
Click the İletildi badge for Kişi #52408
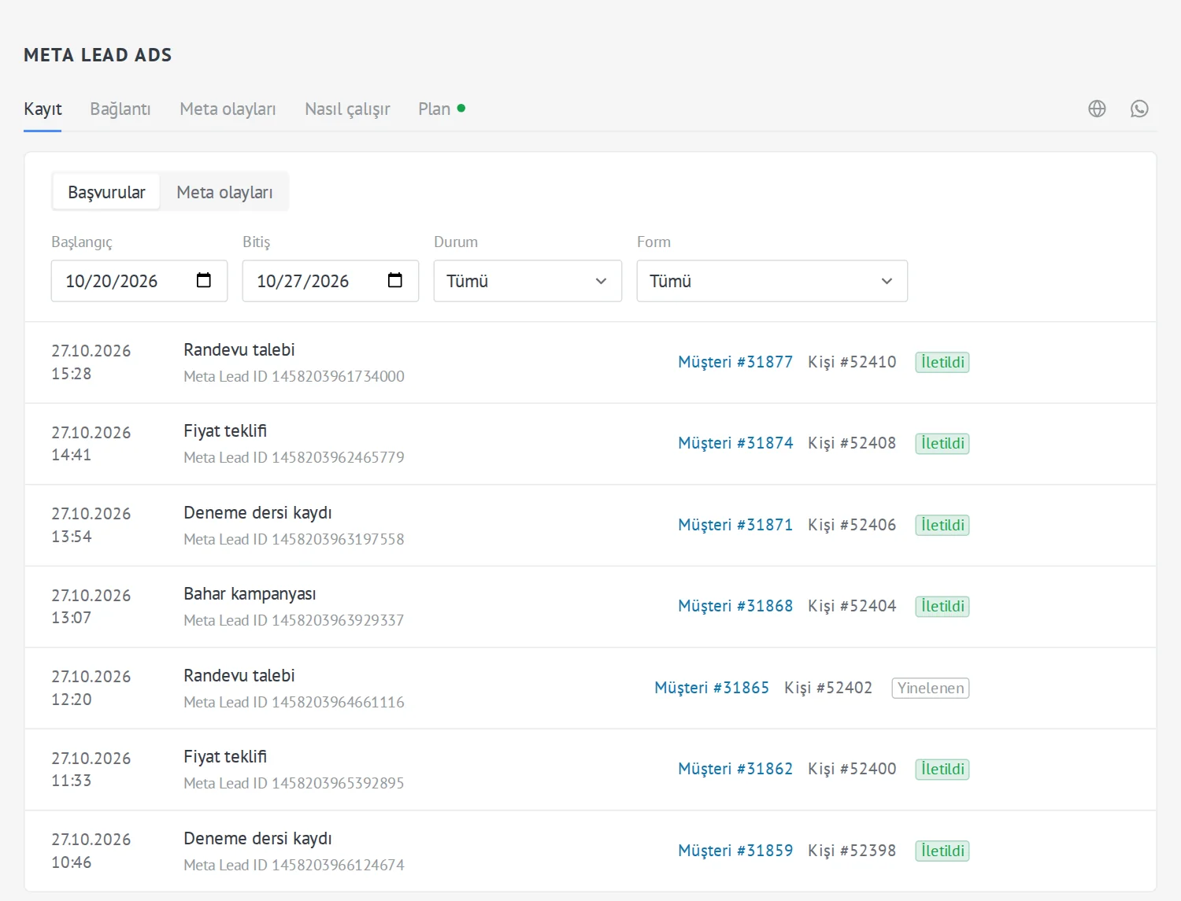(942, 443)
